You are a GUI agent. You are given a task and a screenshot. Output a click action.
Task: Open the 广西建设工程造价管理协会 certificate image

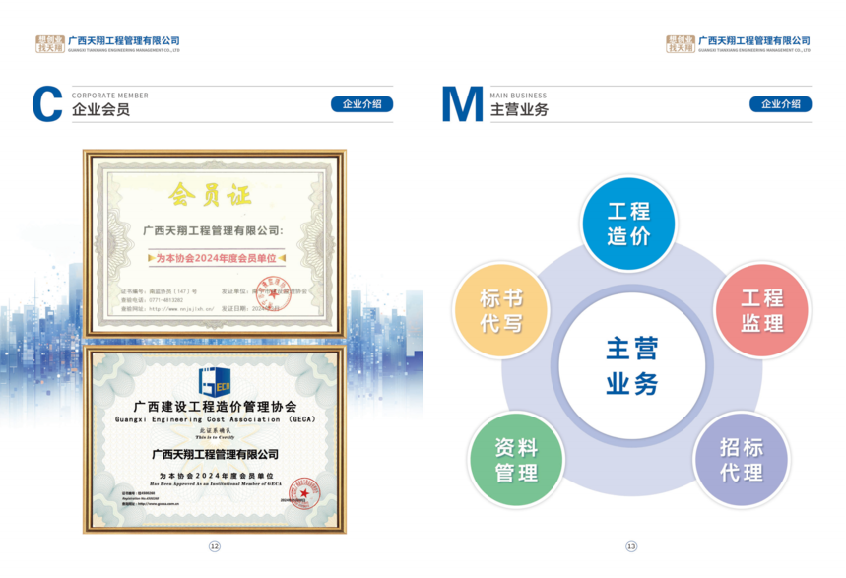click(x=214, y=439)
